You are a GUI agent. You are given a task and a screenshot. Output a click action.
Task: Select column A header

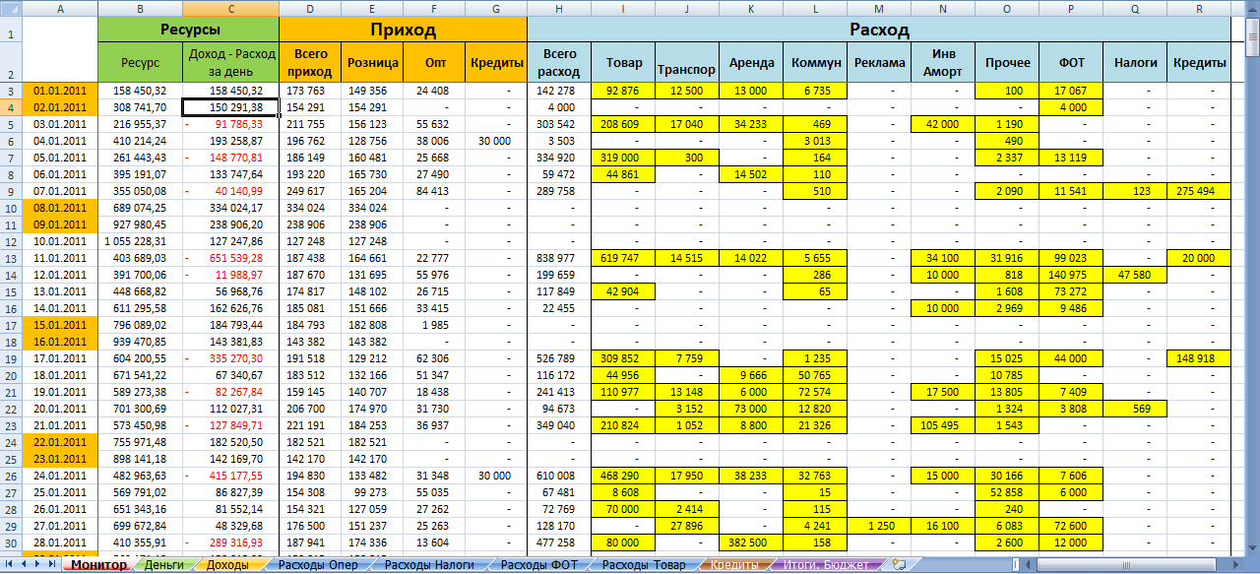[60, 8]
